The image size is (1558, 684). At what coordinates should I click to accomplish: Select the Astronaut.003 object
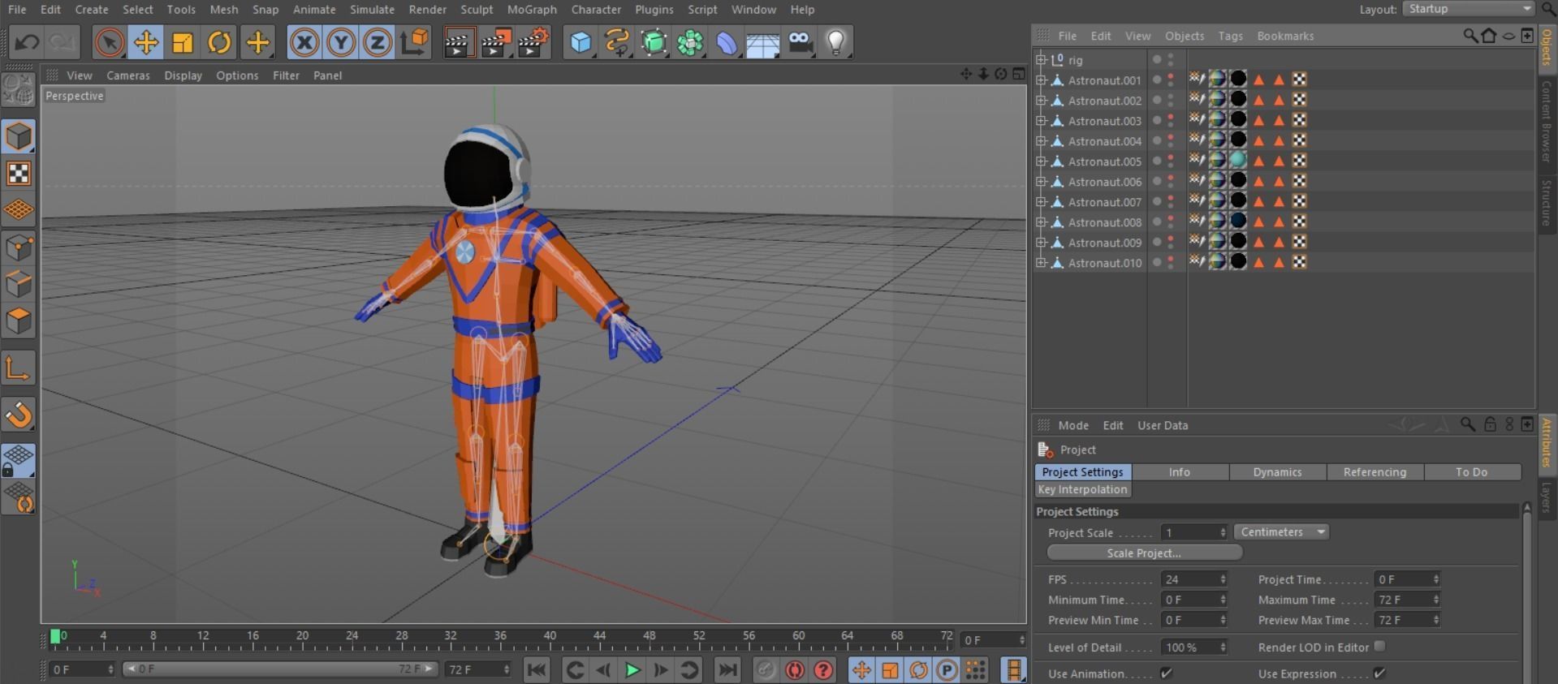pyautogui.click(x=1104, y=121)
